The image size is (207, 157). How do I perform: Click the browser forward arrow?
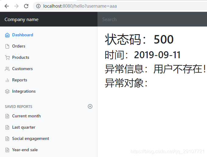point(16,6)
